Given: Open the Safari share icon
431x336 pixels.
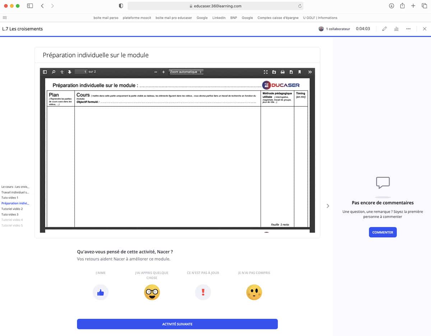Looking at the screenshot, I should tap(403, 6).
